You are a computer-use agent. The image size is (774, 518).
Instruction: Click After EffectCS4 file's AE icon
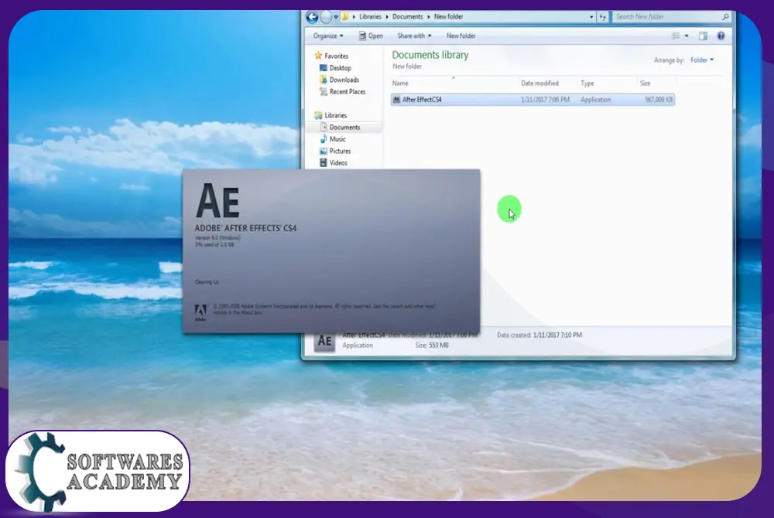[396, 100]
